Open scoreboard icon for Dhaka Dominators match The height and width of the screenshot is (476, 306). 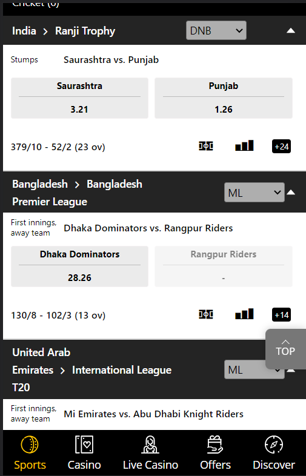coord(206,314)
